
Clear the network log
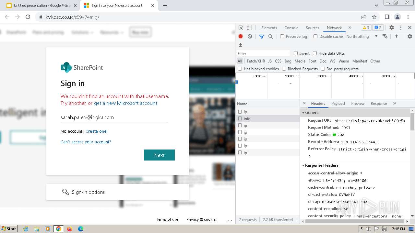250,37
